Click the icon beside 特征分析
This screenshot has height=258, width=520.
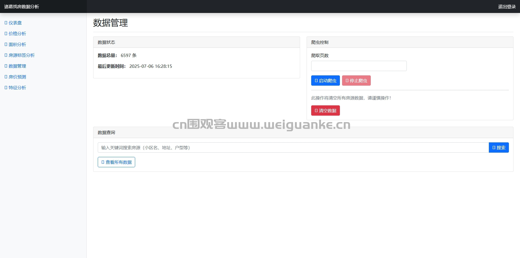pos(6,88)
